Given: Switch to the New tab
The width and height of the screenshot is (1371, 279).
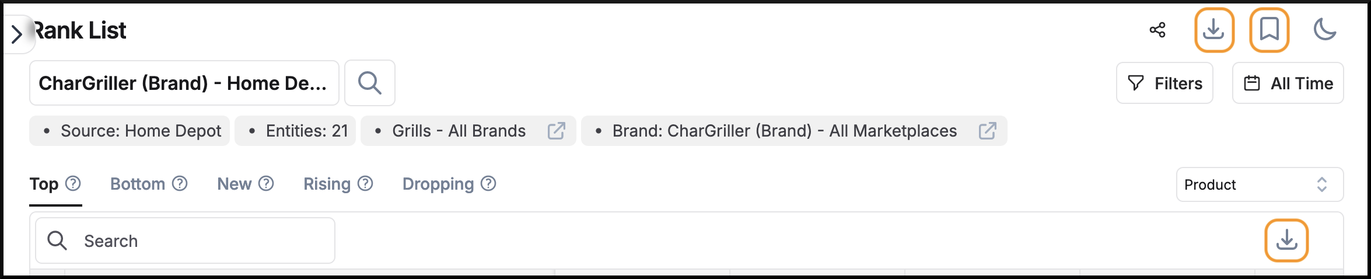Looking at the screenshot, I should click(x=235, y=184).
